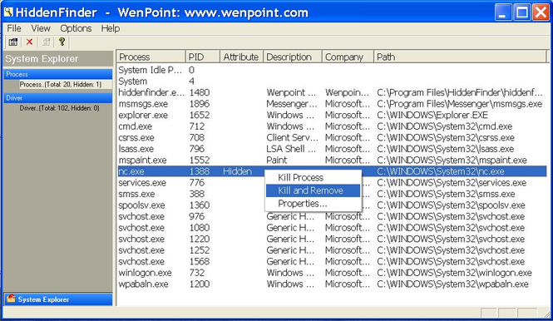Select the hiddenfinder.e... process row
This screenshot has height=321, width=553.
(x=332, y=92)
